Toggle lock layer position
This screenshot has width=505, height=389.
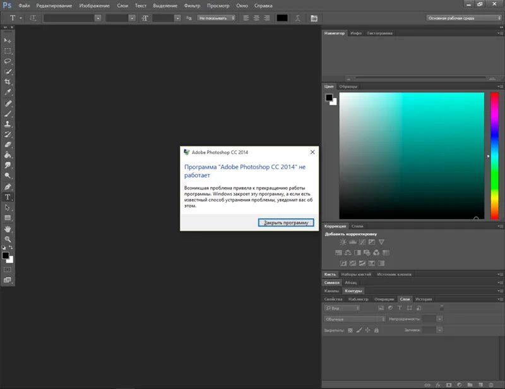point(367,330)
